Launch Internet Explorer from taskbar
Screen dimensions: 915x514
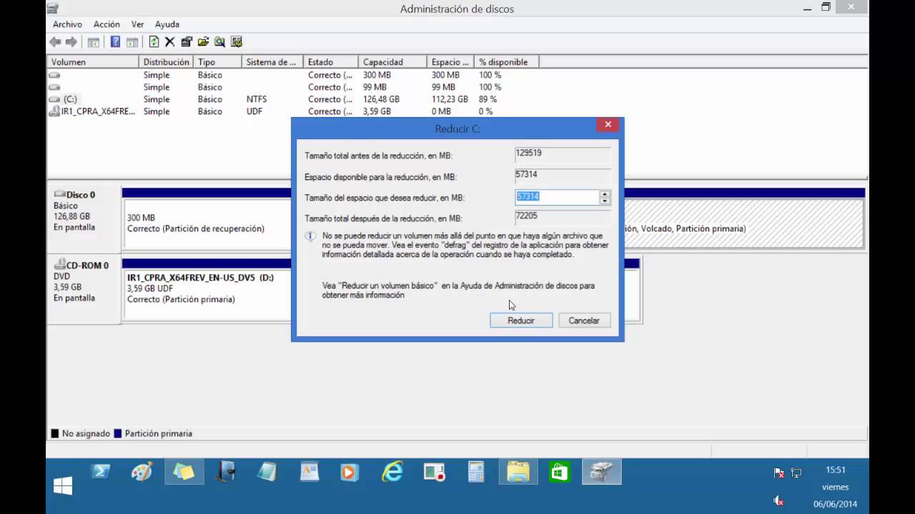(x=392, y=472)
